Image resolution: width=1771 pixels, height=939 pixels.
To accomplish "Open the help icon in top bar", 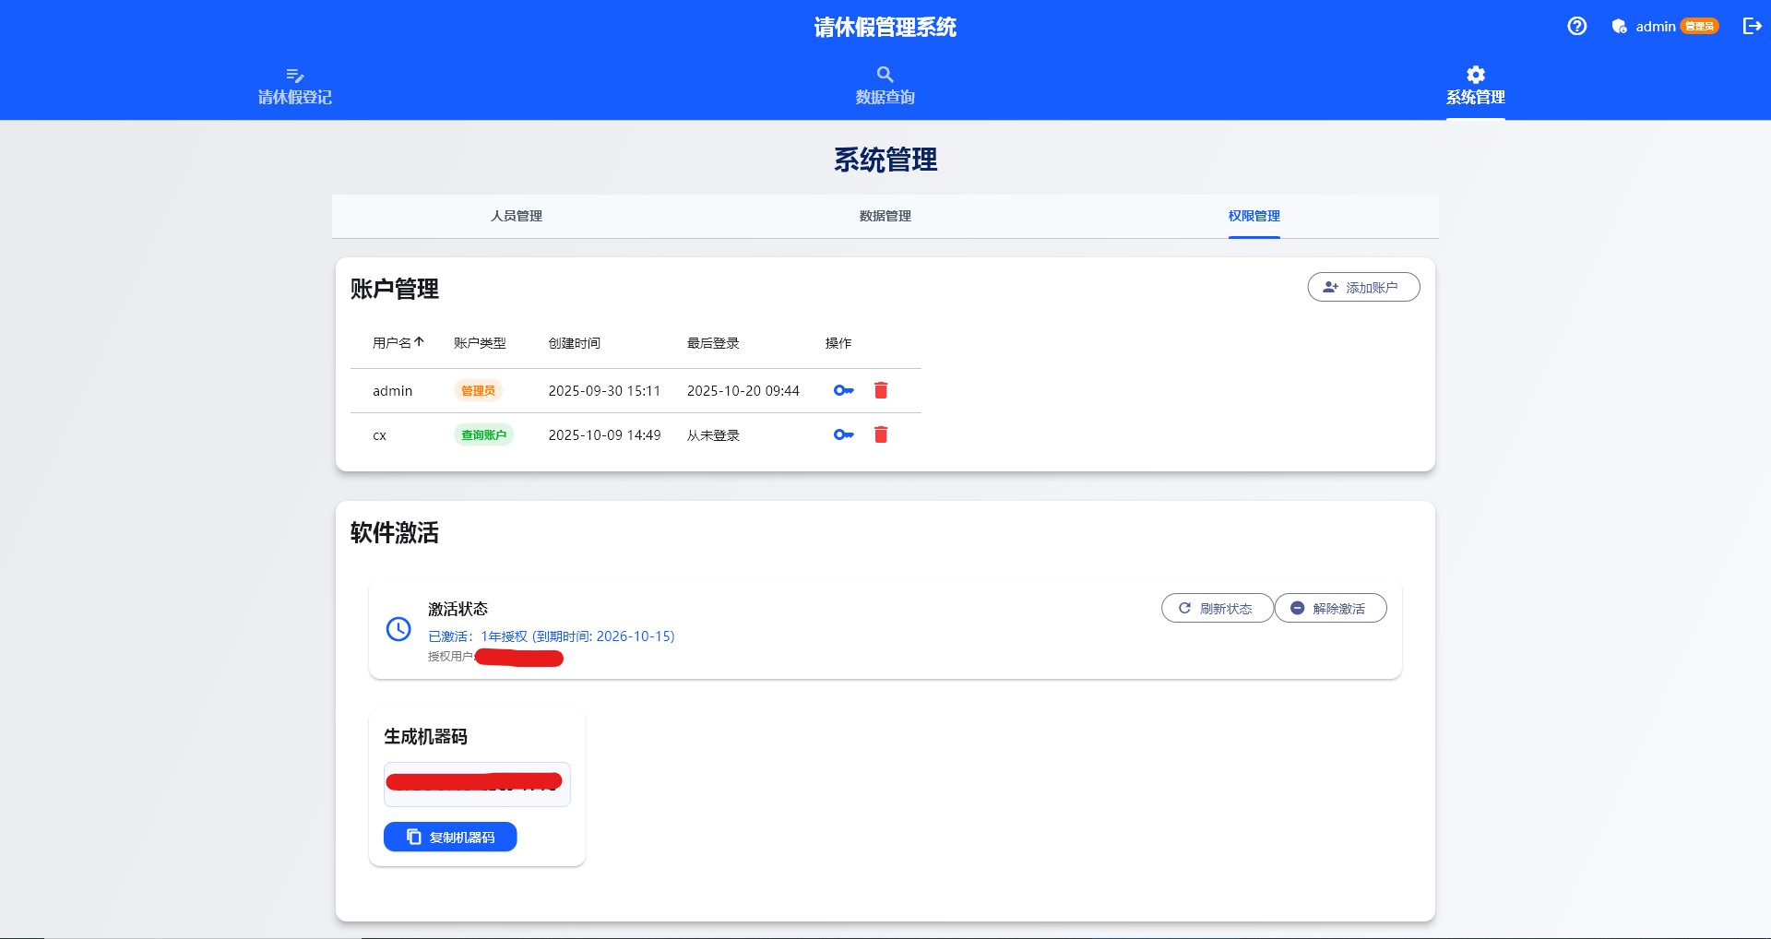I will 1576,26.
